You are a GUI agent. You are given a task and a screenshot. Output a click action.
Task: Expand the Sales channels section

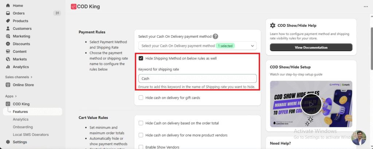coord(31,77)
